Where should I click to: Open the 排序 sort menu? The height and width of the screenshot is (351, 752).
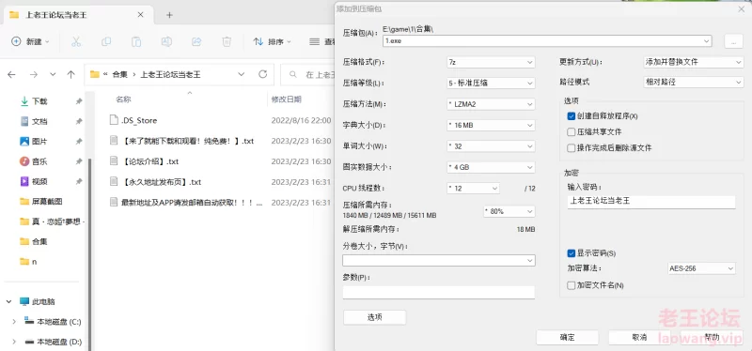[272, 41]
